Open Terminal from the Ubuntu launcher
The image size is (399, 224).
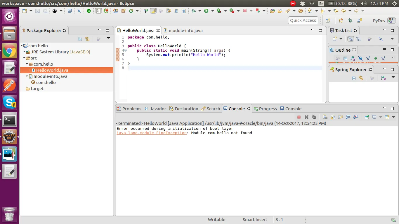pos(9,120)
